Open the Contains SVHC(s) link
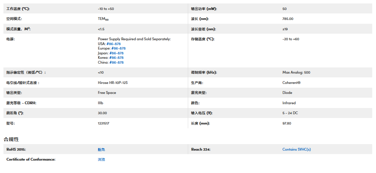Viewport: 376px width, 173px height. [297, 149]
